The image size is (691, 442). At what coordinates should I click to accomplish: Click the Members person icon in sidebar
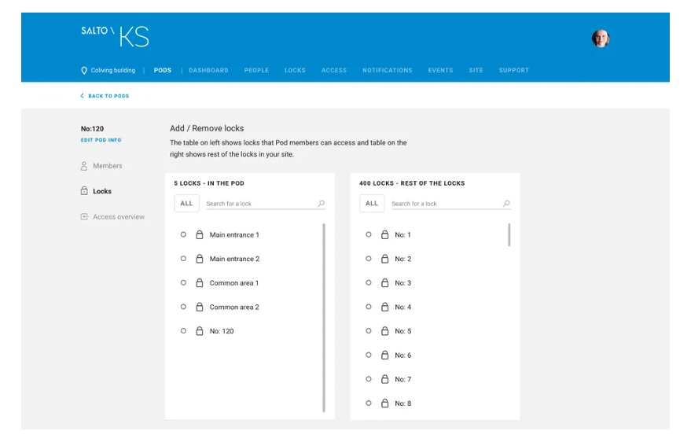pyautogui.click(x=84, y=166)
